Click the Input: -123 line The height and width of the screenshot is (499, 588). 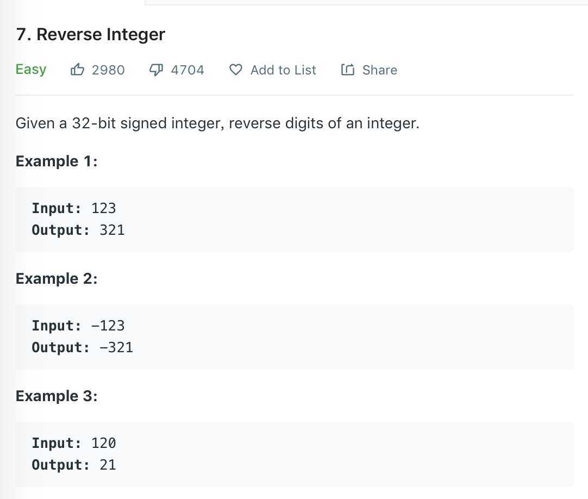(78, 326)
